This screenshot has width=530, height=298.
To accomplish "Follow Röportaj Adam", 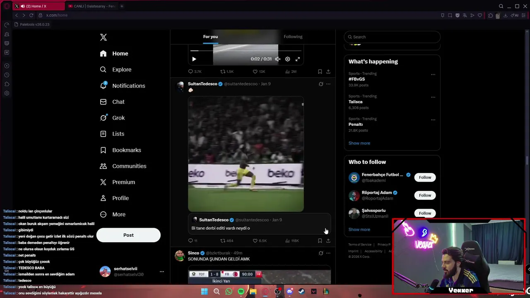I will tap(425, 195).
